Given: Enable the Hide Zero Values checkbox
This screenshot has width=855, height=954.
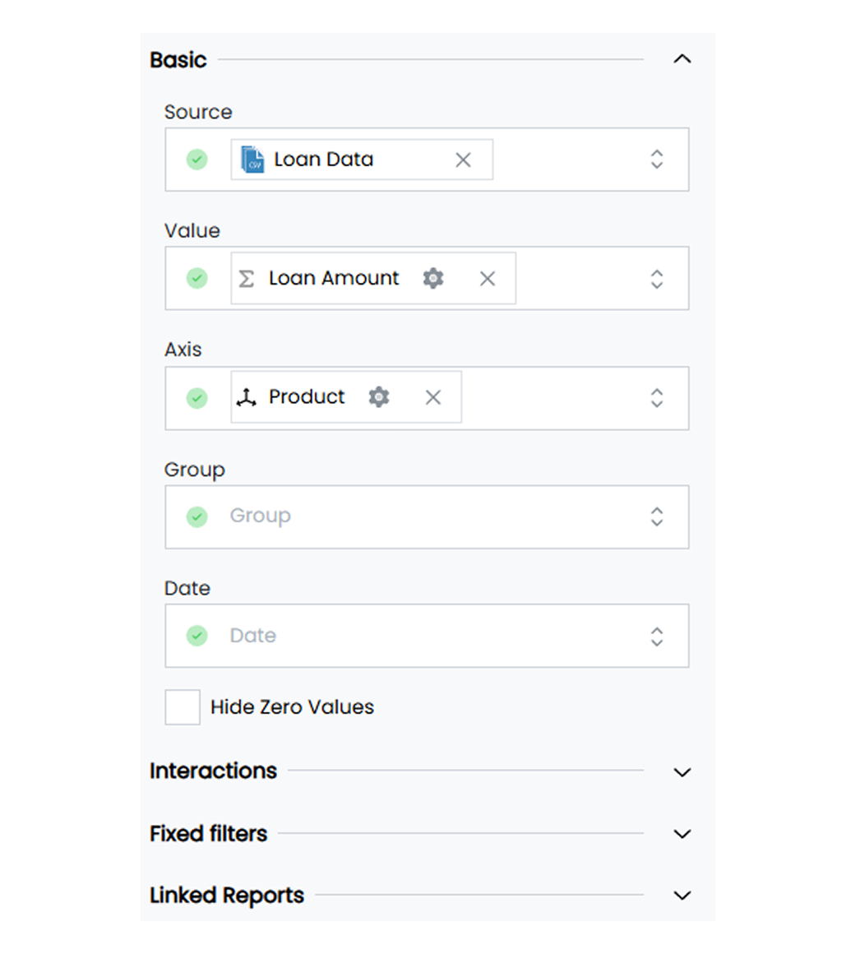Looking at the screenshot, I should click(x=183, y=707).
